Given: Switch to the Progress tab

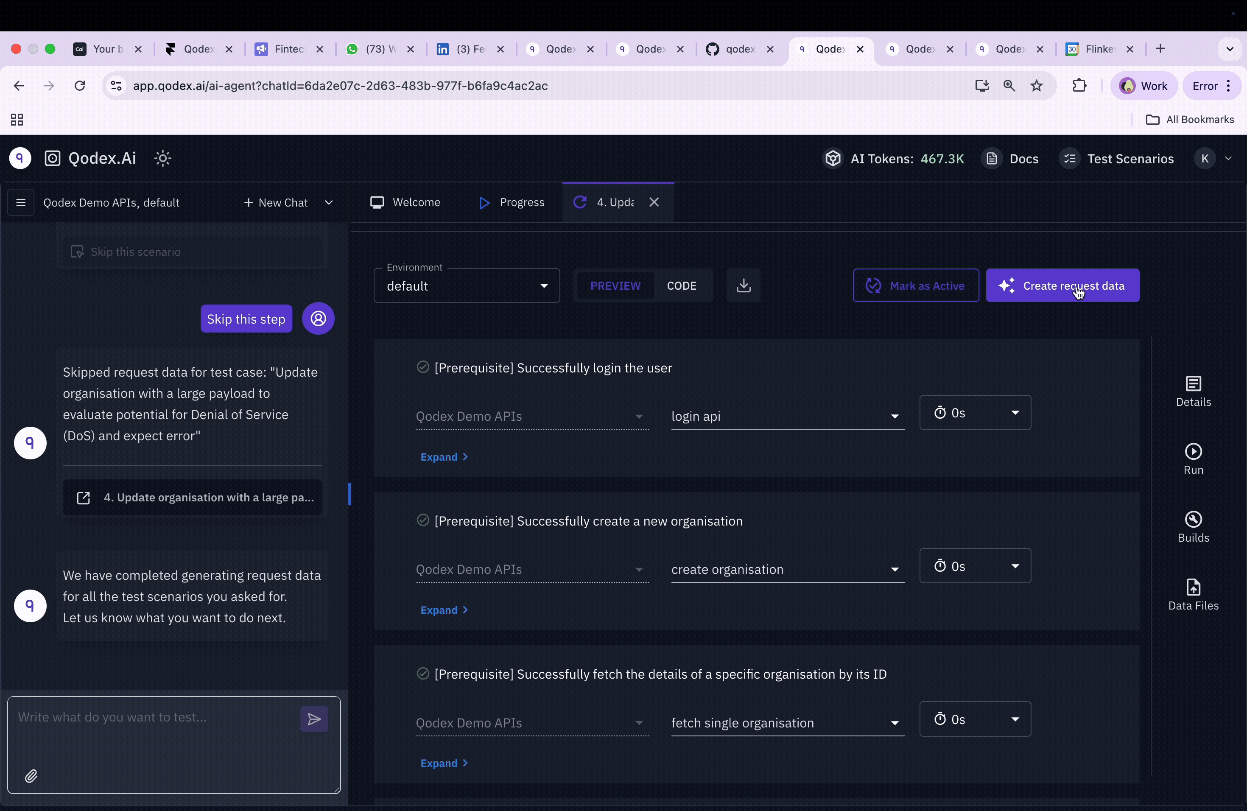Looking at the screenshot, I should tap(512, 202).
